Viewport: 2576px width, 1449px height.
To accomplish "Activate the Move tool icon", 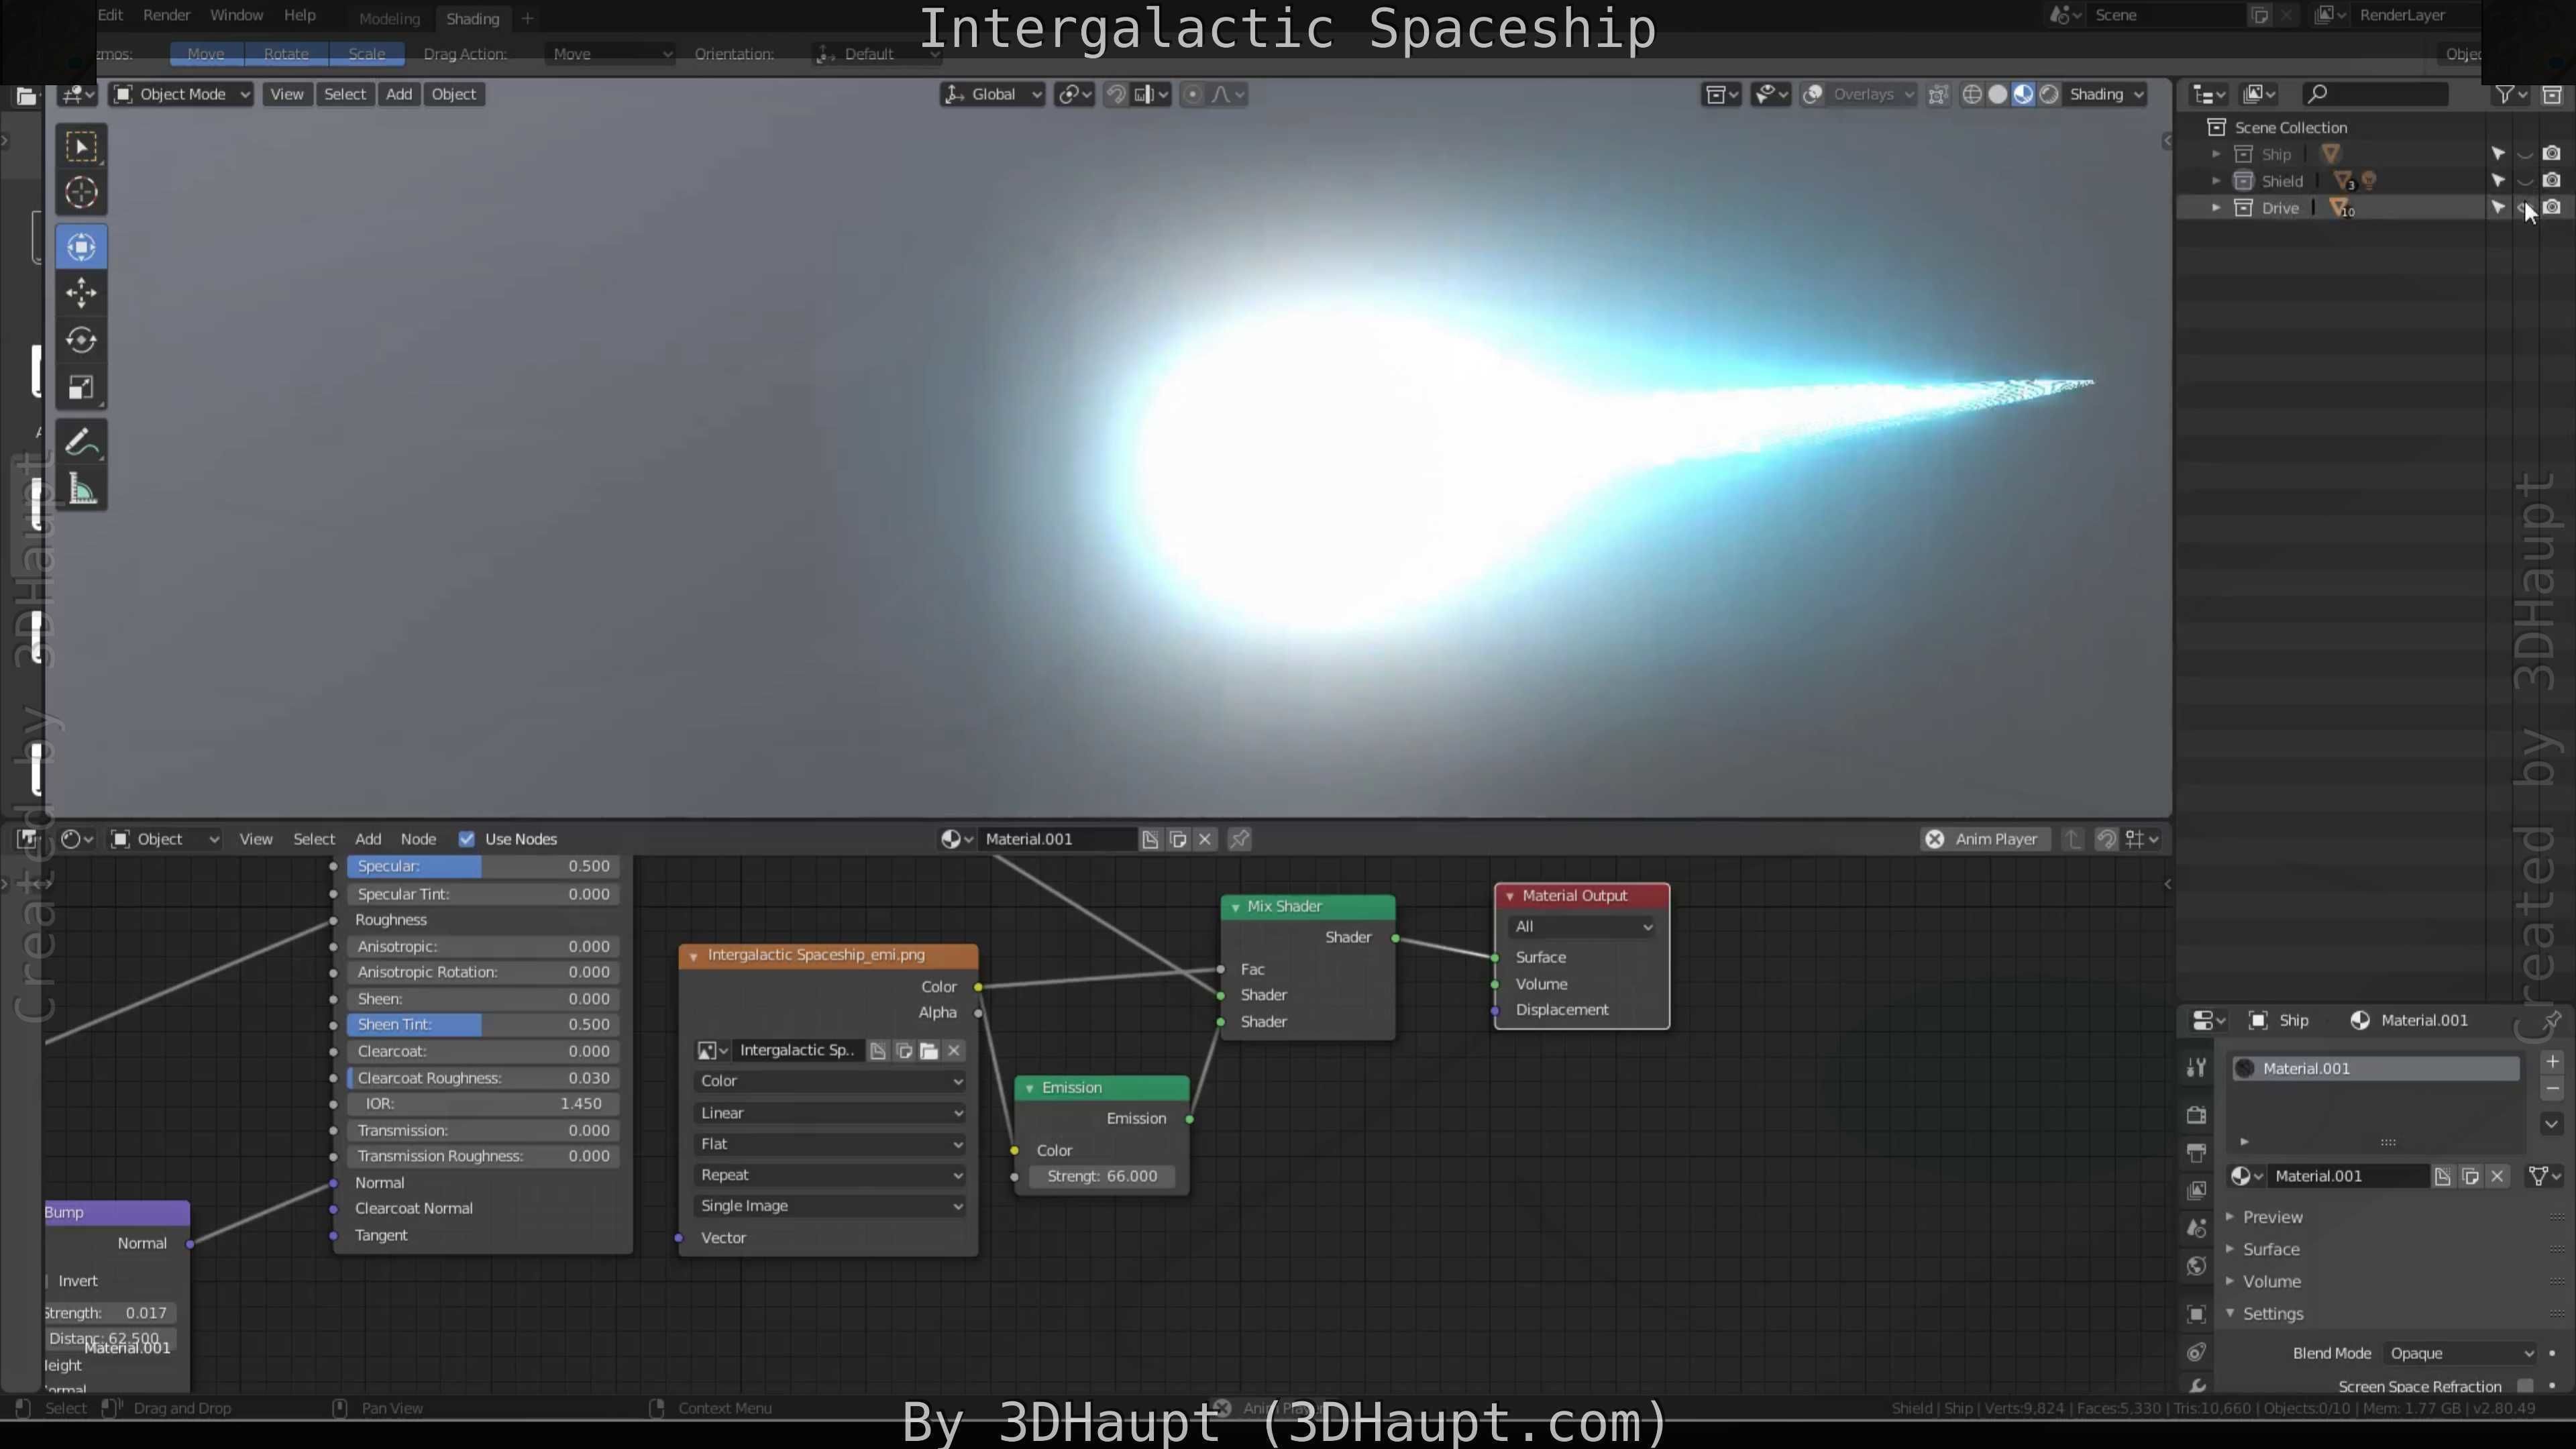I will coord(81,293).
